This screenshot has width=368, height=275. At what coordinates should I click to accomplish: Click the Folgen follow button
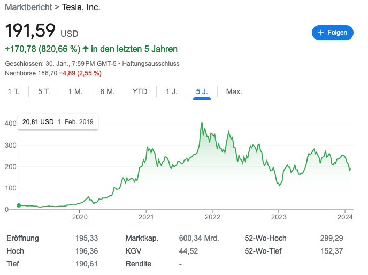click(332, 33)
